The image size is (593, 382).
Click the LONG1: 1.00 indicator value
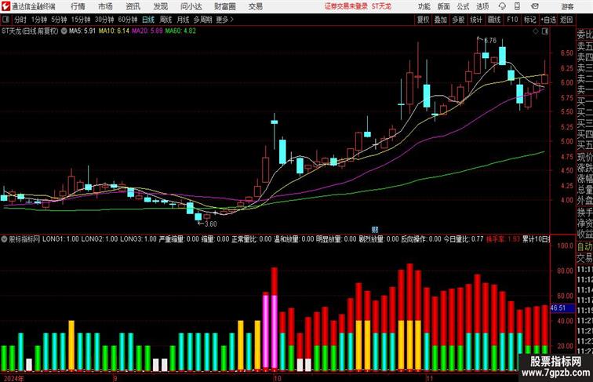click(60, 239)
